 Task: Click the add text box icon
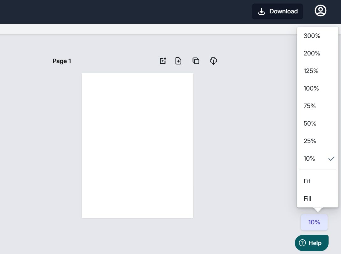point(163,61)
